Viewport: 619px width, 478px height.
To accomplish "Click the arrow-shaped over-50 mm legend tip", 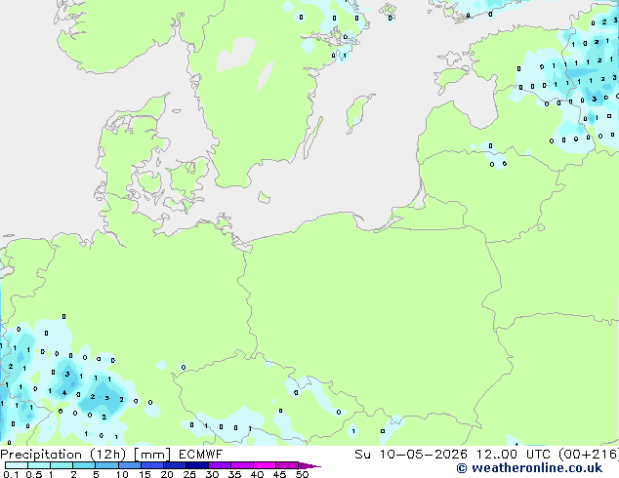I will [309, 465].
